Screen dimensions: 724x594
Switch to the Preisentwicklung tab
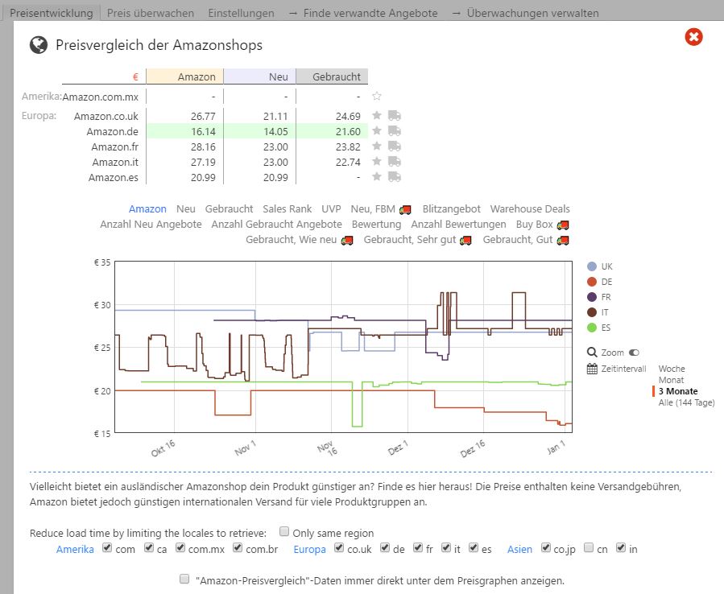coord(52,13)
